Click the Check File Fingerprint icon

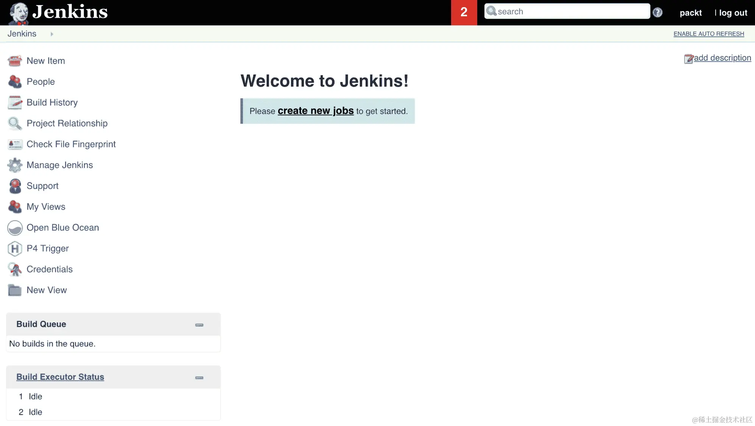coord(15,145)
